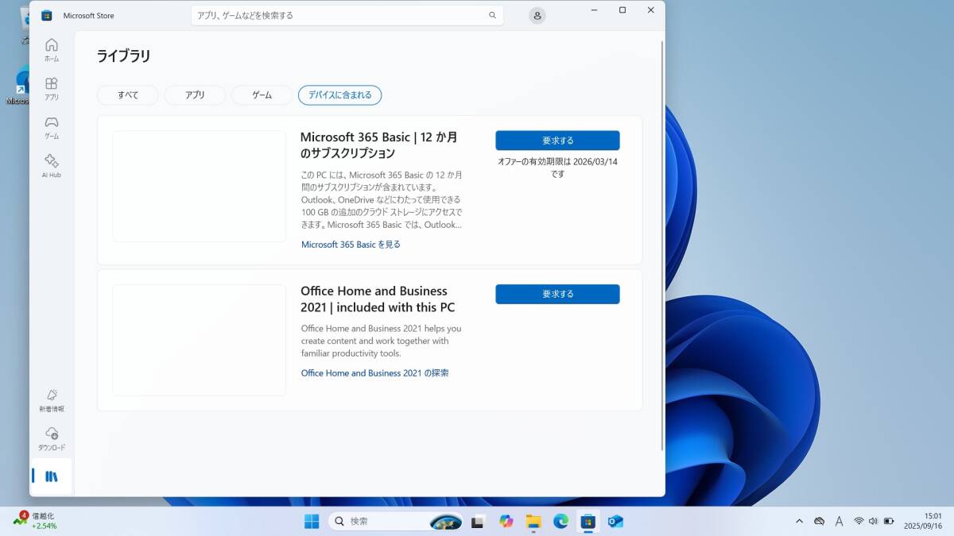This screenshot has width=954, height=536.
Task: Click the Microsoft 365 Basic subscription title
Action: tap(378, 145)
